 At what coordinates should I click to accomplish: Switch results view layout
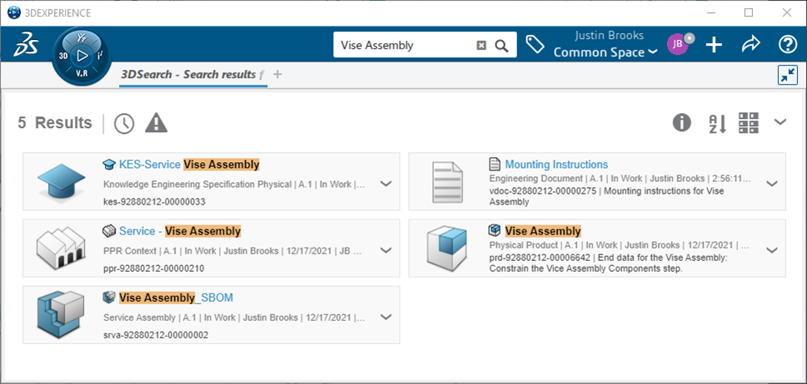click(x=749, y=123)
